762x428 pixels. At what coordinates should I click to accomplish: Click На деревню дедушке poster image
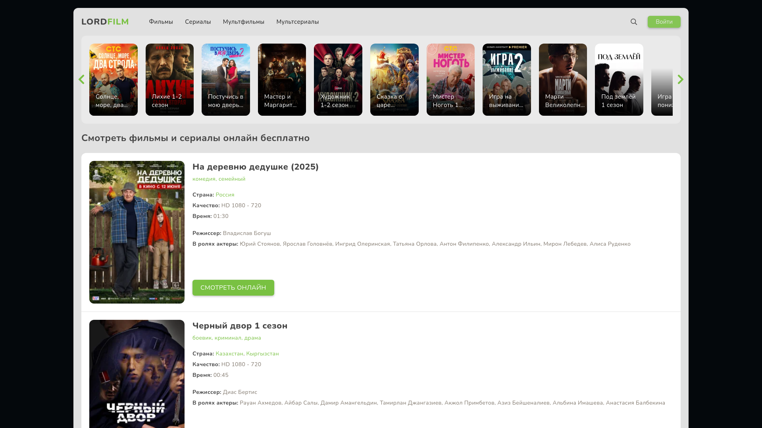[x=137, y=232]
